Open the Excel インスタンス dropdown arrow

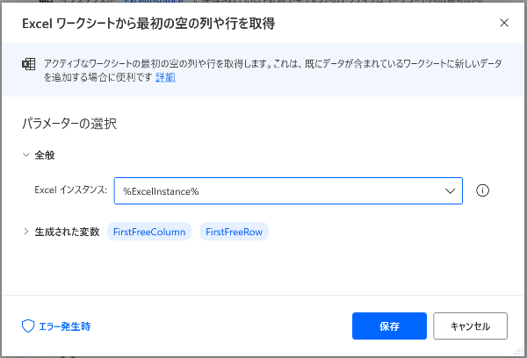450,191
